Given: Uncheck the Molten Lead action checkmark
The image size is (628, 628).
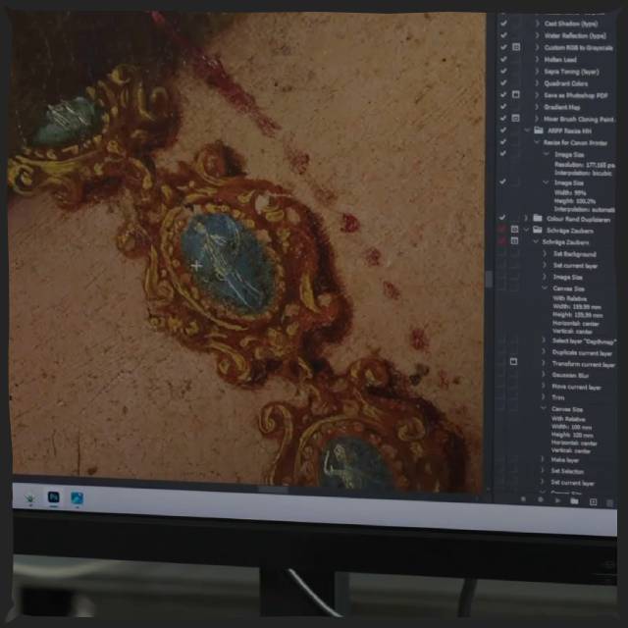Looking at the screenshot, I should pyautogui.click(x=503, y=59).
